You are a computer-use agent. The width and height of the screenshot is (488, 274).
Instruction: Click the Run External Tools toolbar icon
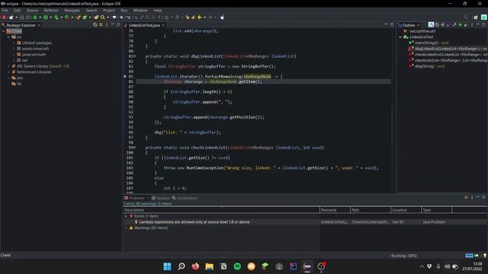click(66, 18)
